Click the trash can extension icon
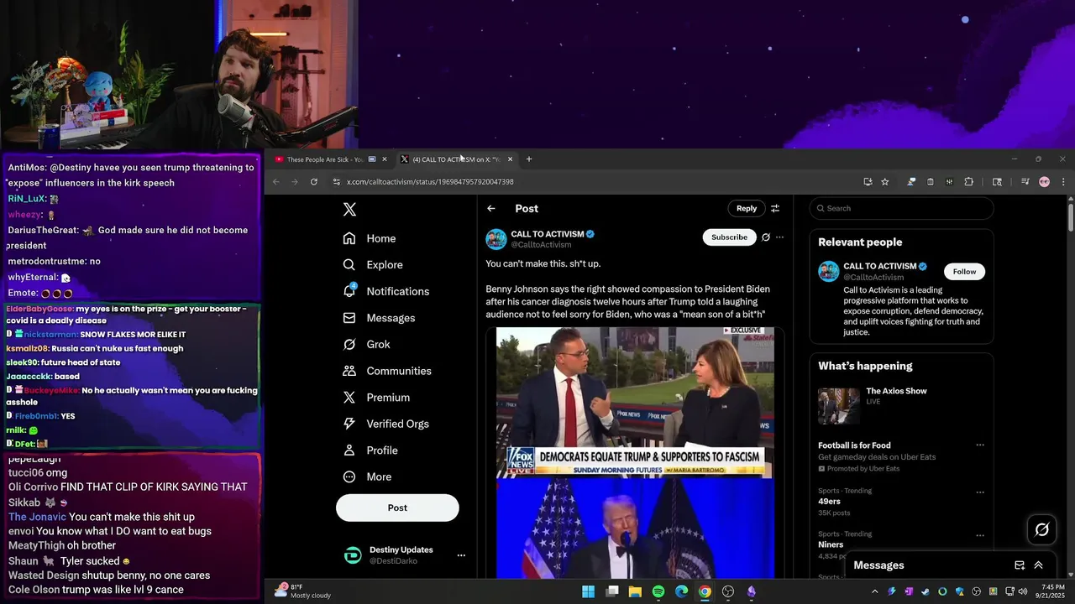1075x604 pixels. (931, 182)
